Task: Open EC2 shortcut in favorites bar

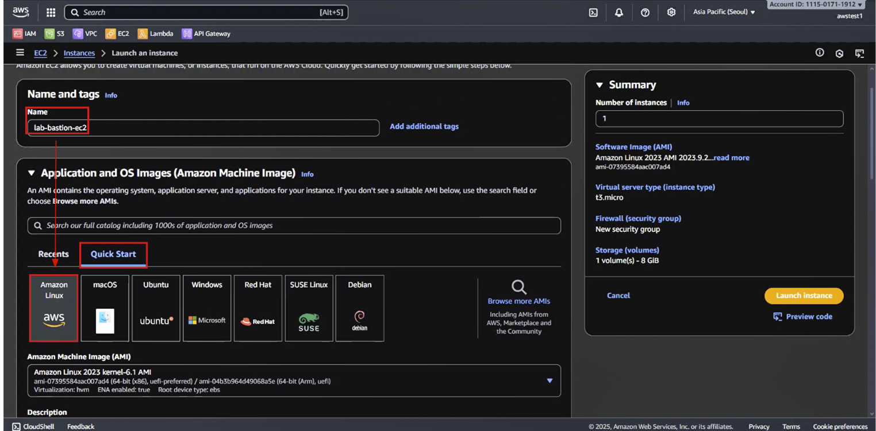Action: [x=117, y=34]
